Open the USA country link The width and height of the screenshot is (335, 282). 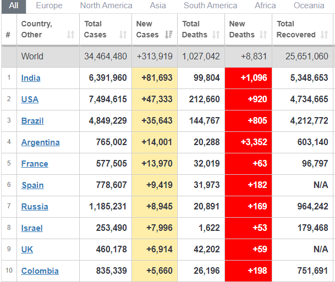29,99
